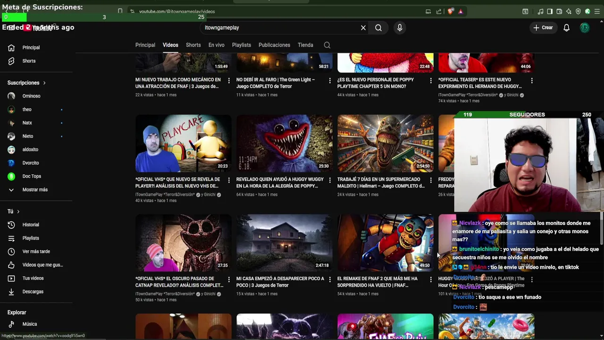Search within channel magnifier icon
Viewport: 604px width, 340px height.
pos(327,45)
